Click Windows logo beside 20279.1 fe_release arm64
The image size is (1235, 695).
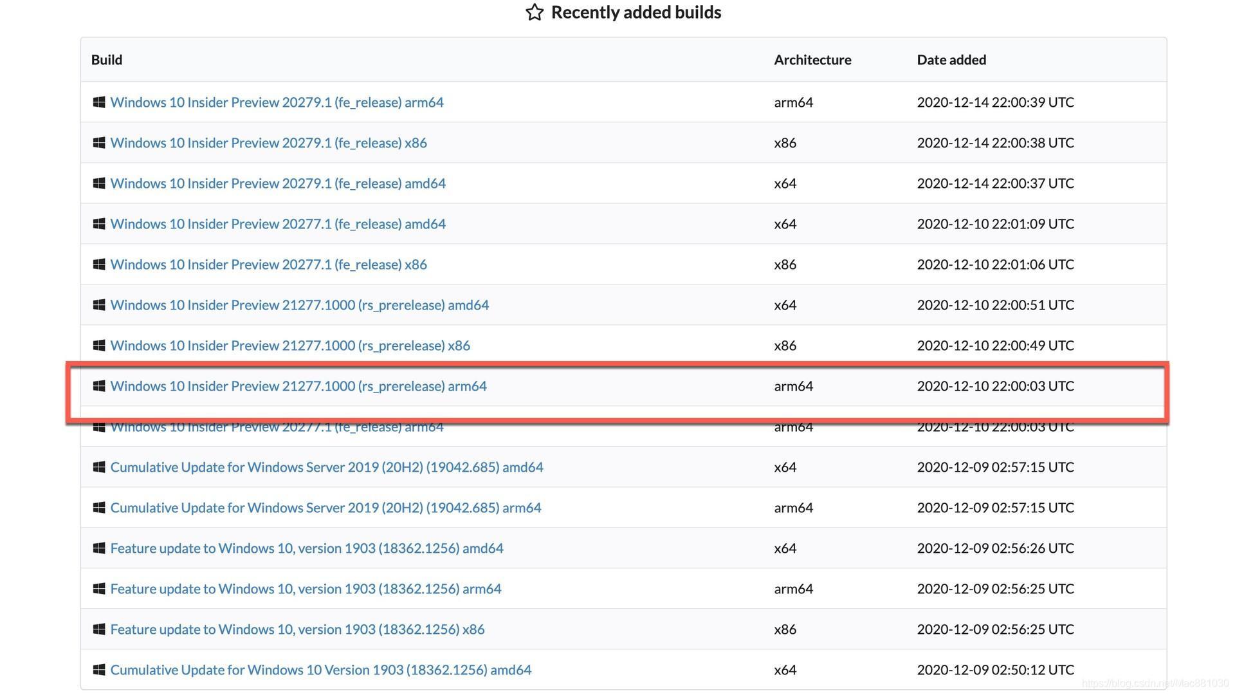pos(99,102)
